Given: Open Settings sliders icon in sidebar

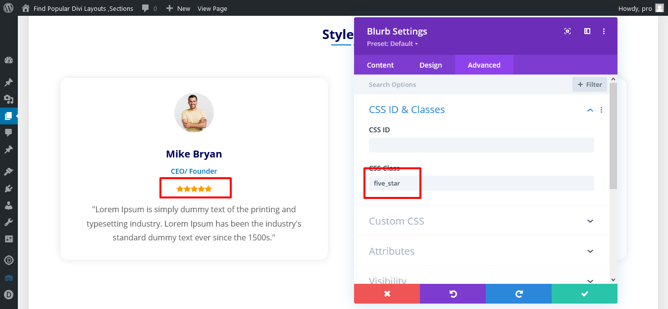Looking at the screenshot, I should click(x=8, y=239).
